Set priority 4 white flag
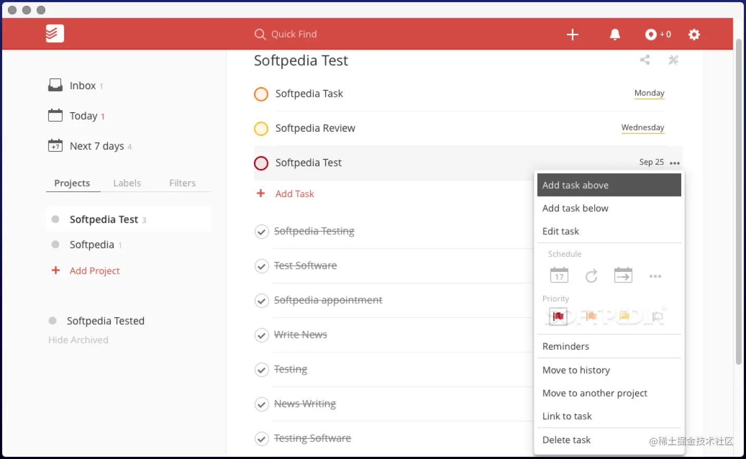This screenshot has width=746, height=459. click(657, 316)
